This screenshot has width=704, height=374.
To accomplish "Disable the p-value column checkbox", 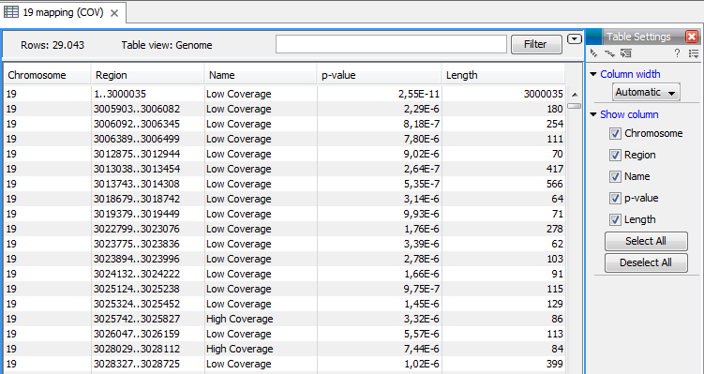I will 615,199.
